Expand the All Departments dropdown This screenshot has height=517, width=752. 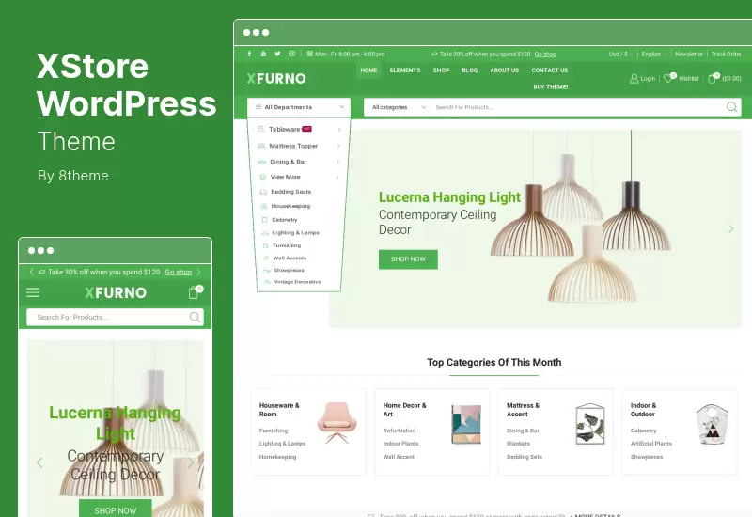[x=299, y=107]
